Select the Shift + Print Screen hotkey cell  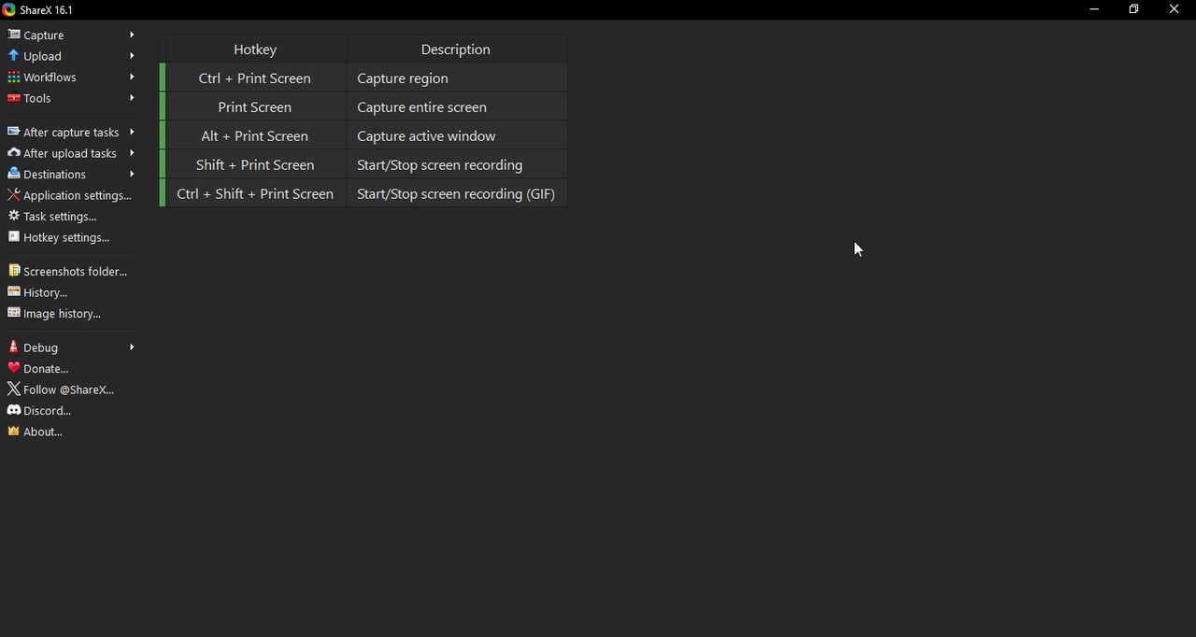click(x=254, y=164)
